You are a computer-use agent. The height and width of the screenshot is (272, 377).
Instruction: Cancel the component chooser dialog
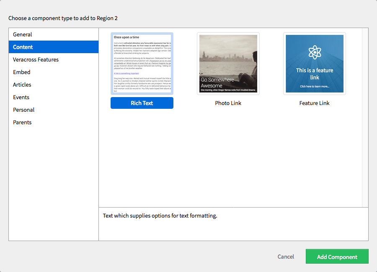pyautogui.click(x=286, y=257)
